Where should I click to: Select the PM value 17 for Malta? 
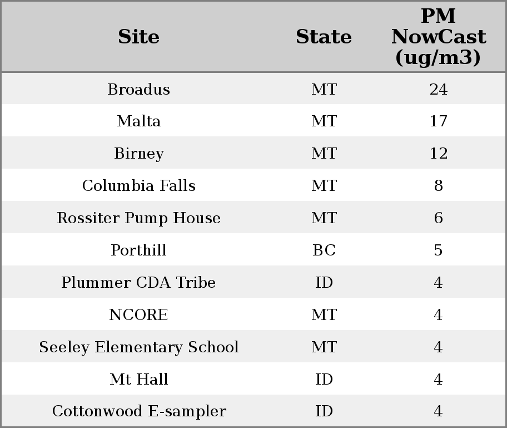[x=438, y=121]
